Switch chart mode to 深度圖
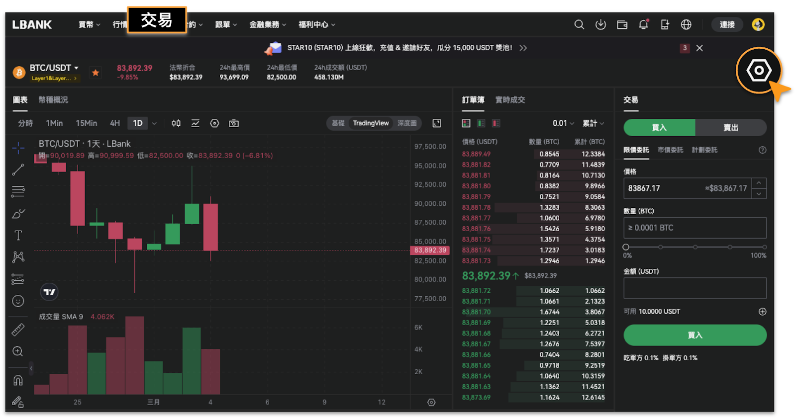 (407, 123)
